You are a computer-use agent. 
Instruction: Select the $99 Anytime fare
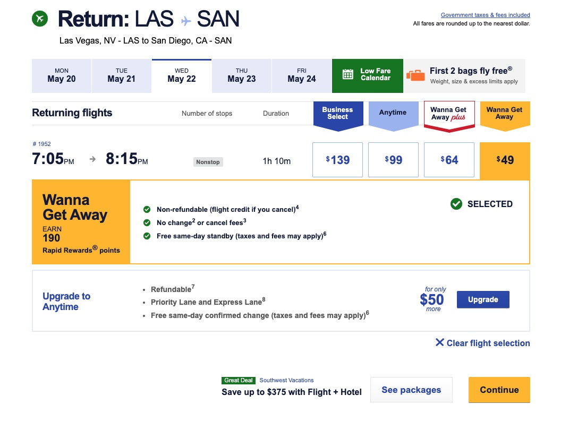pyautogui.click(x=393, y=159)
